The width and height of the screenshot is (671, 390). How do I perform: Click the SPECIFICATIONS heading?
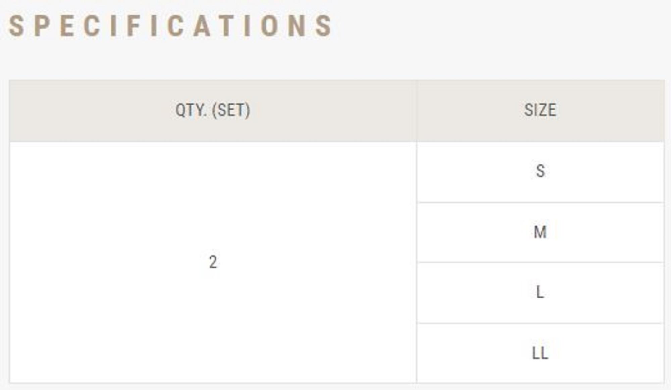(x=170, y=26)
